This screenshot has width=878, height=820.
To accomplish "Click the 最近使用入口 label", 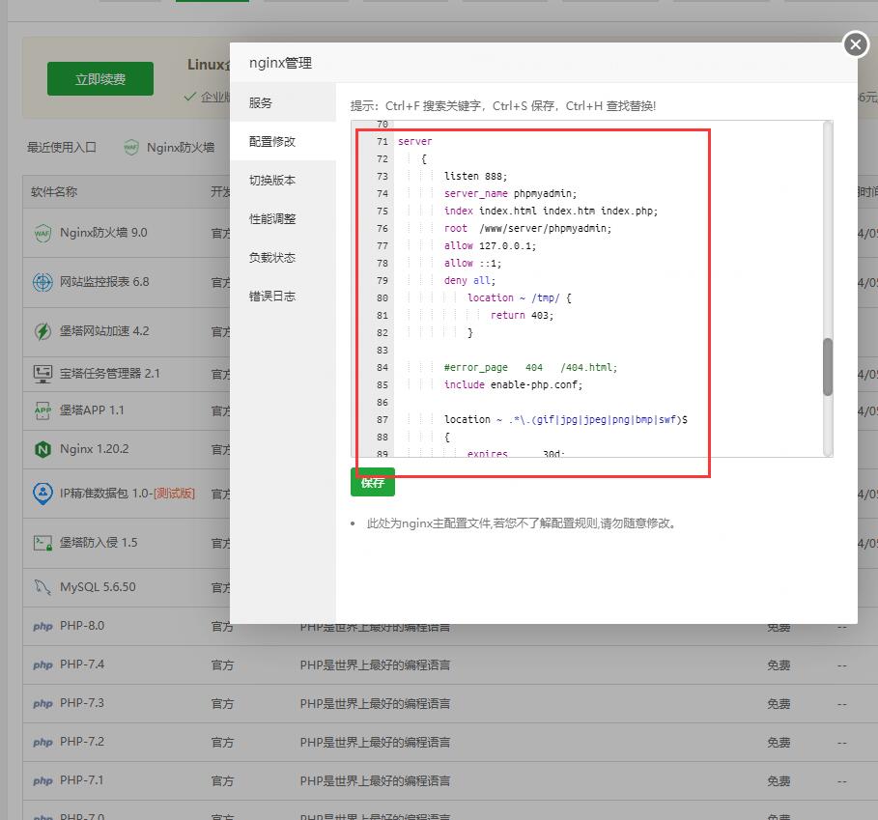I will click(x=62, y=147).
